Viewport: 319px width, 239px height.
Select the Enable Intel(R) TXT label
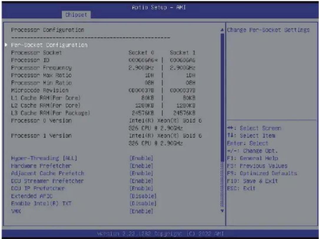[41, 203]
